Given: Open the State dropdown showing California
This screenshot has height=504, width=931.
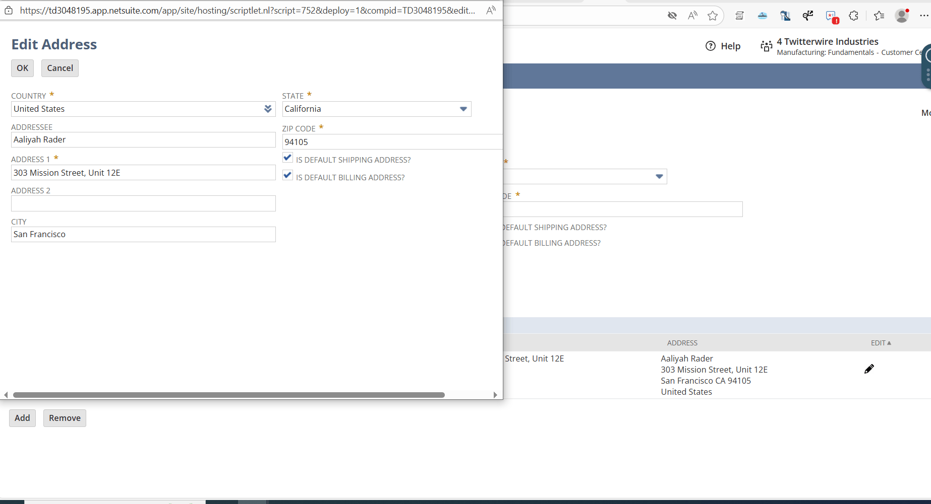Looking at the screenshot, I should tap(463, 109).
